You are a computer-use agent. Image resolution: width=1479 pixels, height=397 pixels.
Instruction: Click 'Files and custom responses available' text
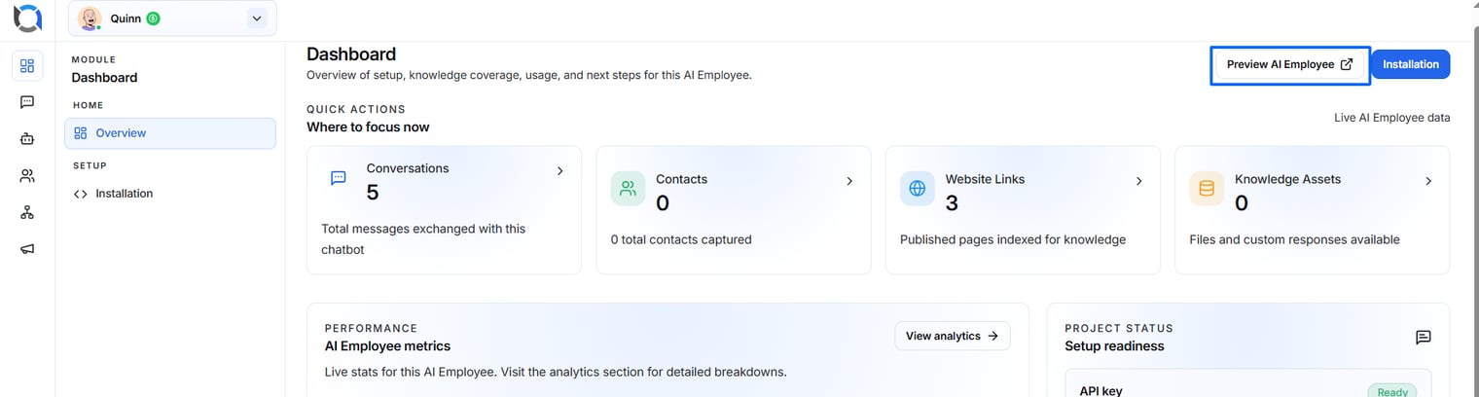(x=1295, y=239)
